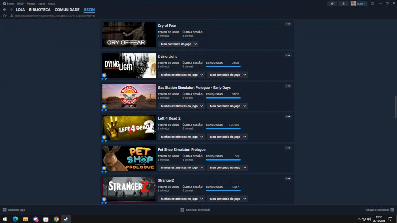Expand Minhas estatísticas no jogo for Gas Station Simulator
397x223 pixels.
pyautogui.click(x=182, y=106)
